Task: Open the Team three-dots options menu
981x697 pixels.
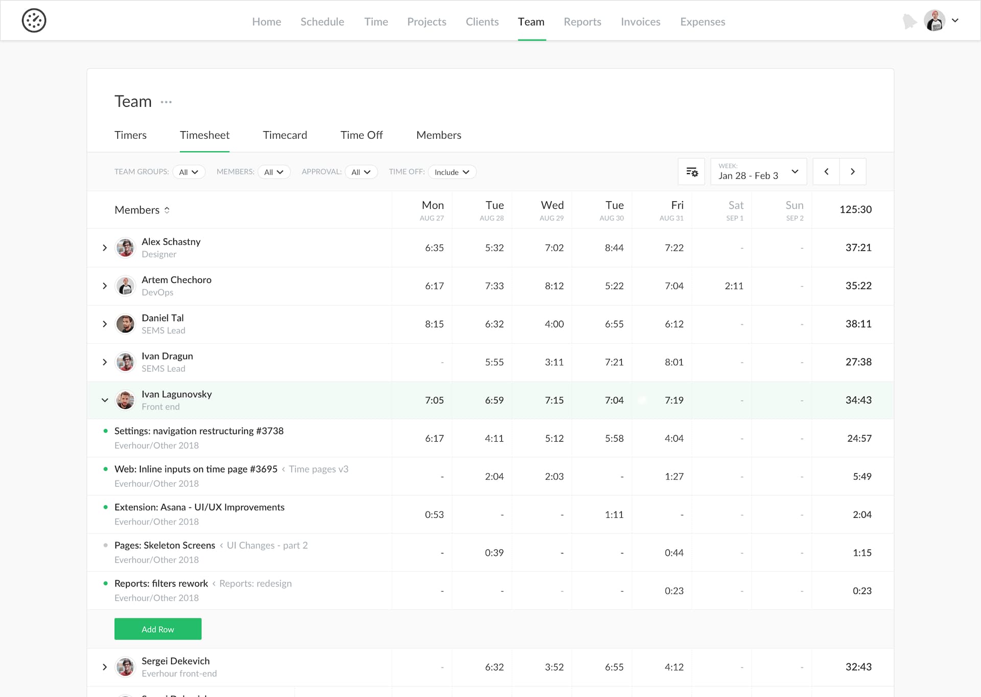Action: (166, 102)
